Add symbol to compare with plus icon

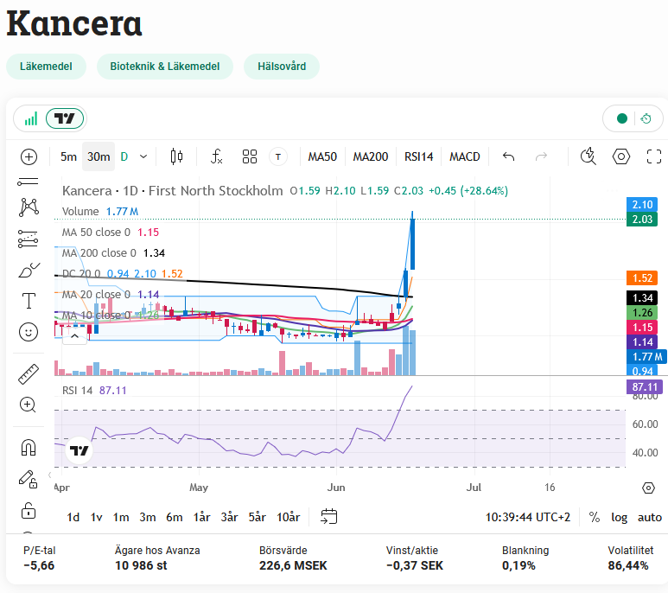tap(29, 156)
